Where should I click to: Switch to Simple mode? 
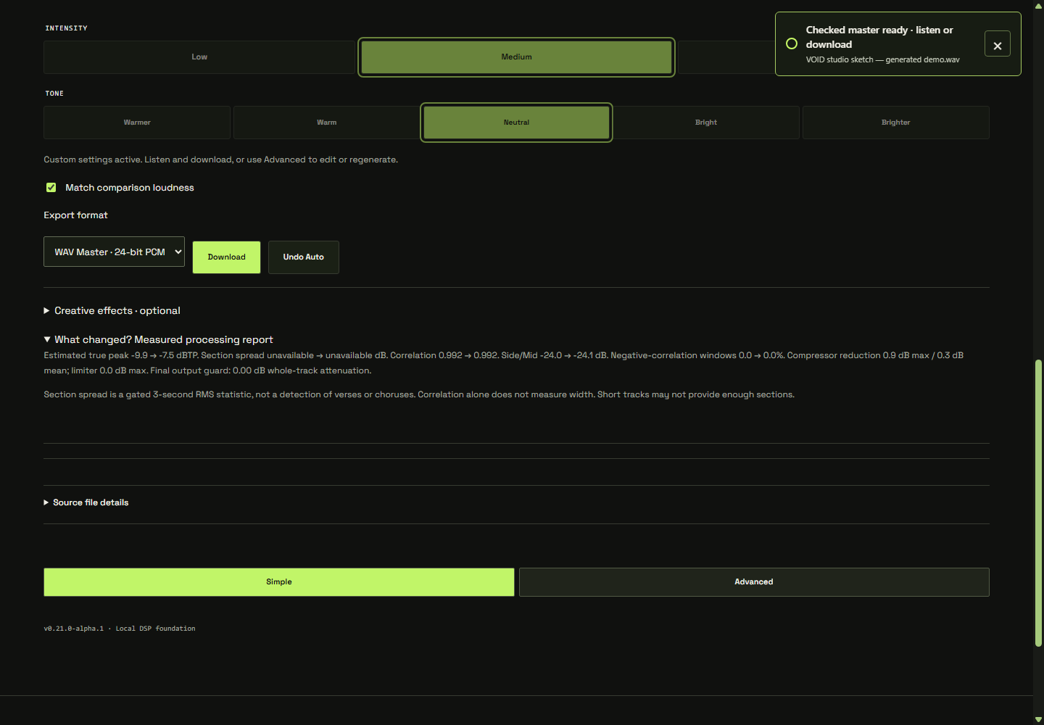pos(279,582)
